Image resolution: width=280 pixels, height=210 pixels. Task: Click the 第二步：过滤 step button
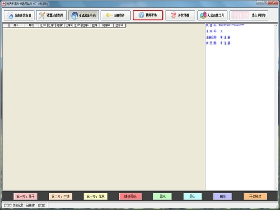click(x=60, y=197)
